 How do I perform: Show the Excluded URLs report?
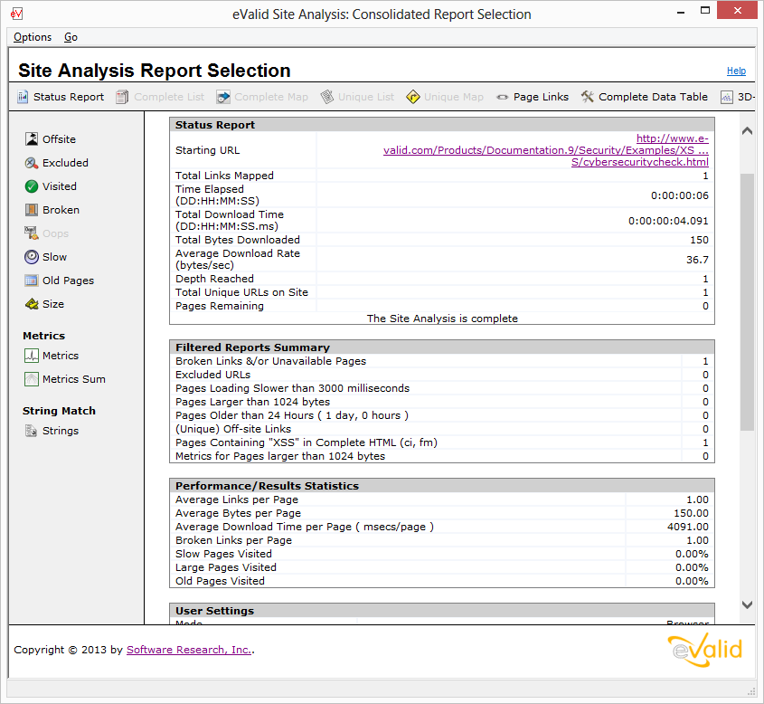click(65, 163)
